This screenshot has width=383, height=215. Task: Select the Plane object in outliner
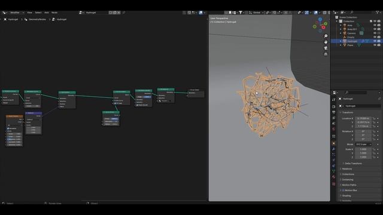click(350, 45)
